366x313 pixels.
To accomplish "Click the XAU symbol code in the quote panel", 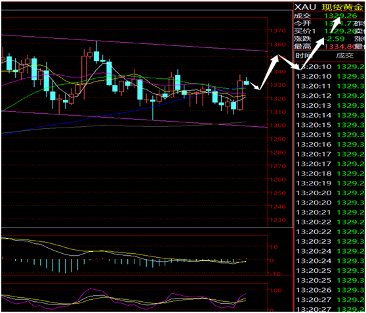I will coord(305,7).
